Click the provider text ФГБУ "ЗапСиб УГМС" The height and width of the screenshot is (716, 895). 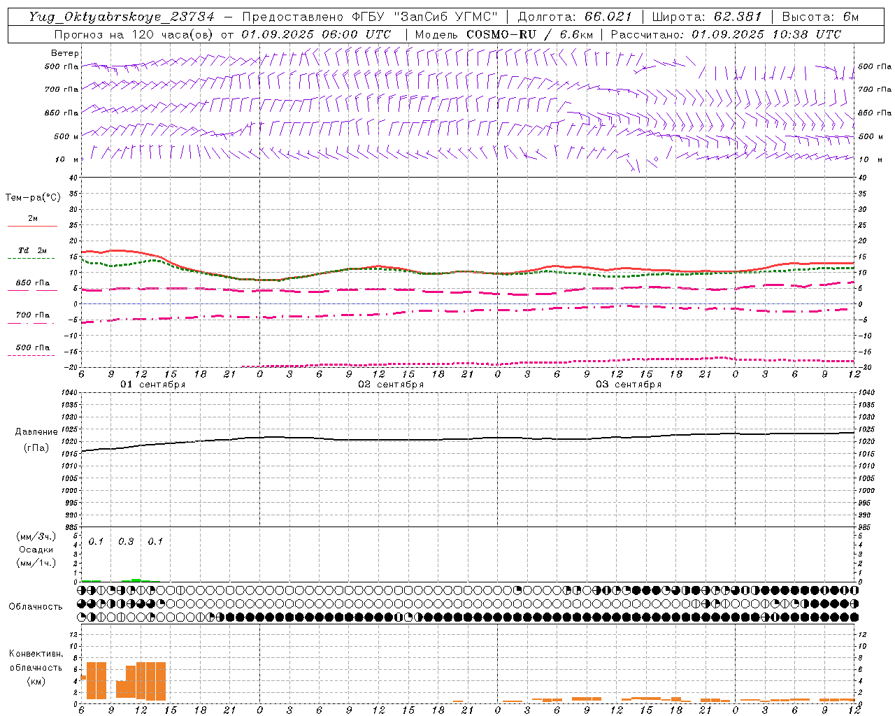(425, 17)
